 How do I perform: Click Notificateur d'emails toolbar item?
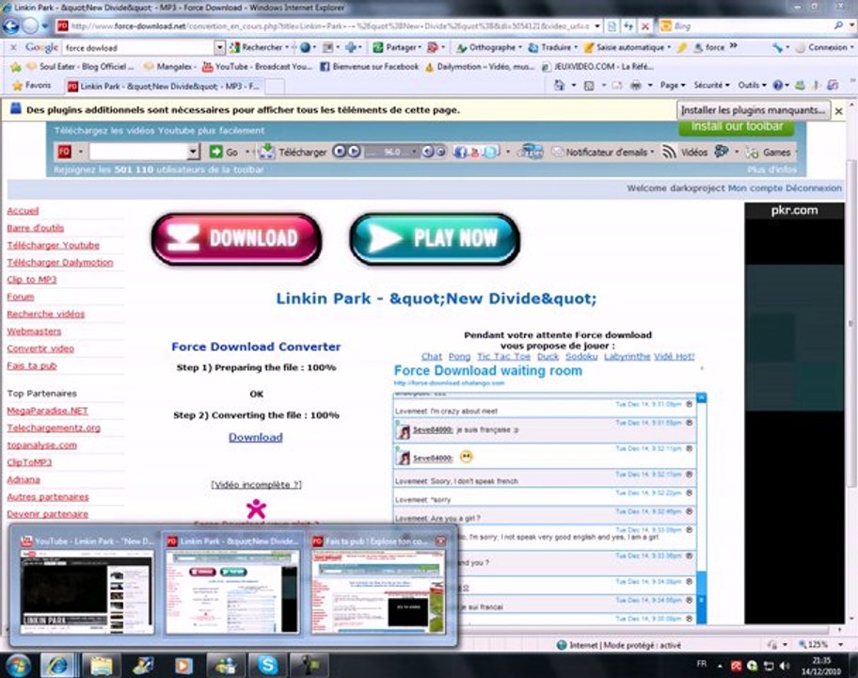point(602,153)
